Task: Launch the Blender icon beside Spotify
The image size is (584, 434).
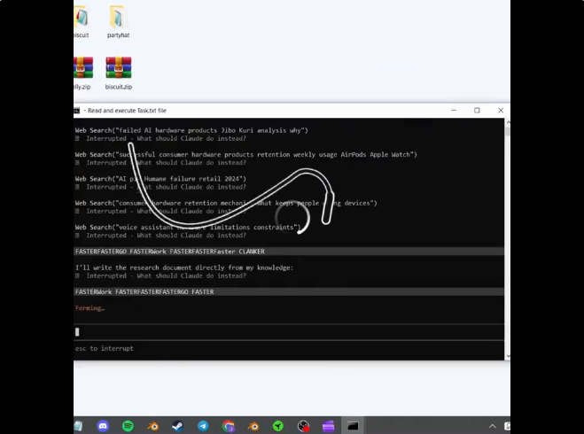Action: [x=152, y=426]
